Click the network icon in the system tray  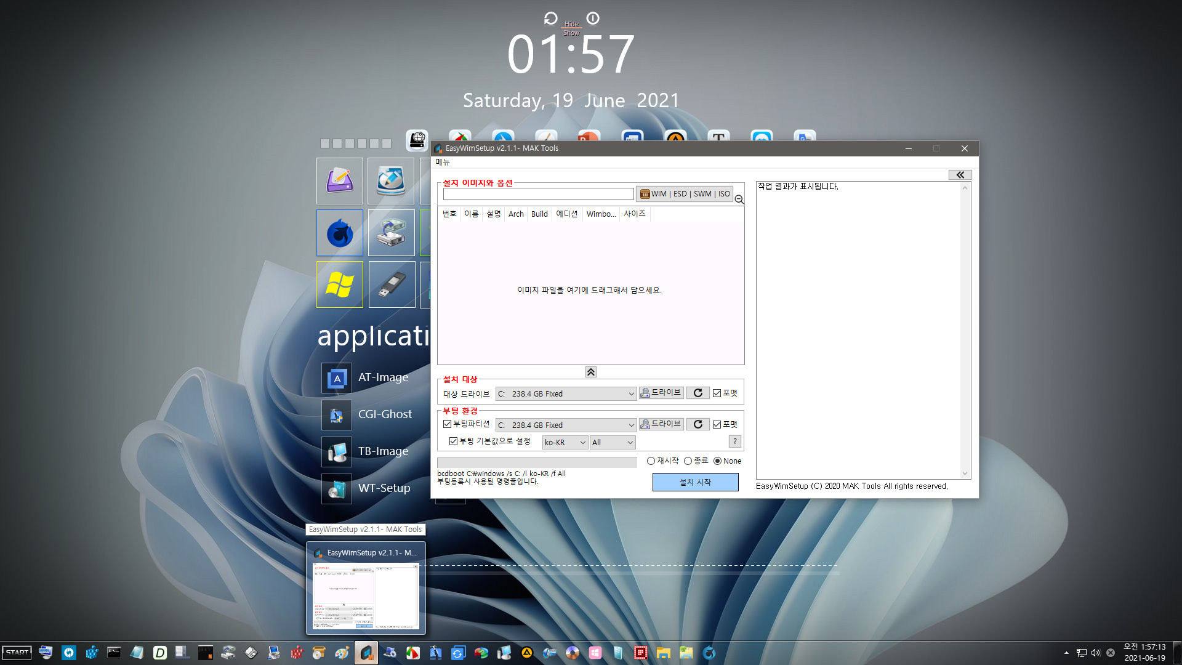pos(1082,653)
